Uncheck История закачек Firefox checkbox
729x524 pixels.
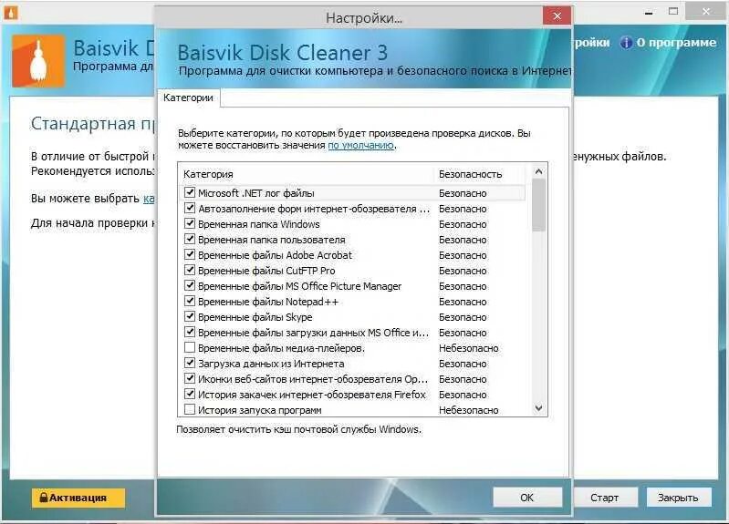pos(190,394)
